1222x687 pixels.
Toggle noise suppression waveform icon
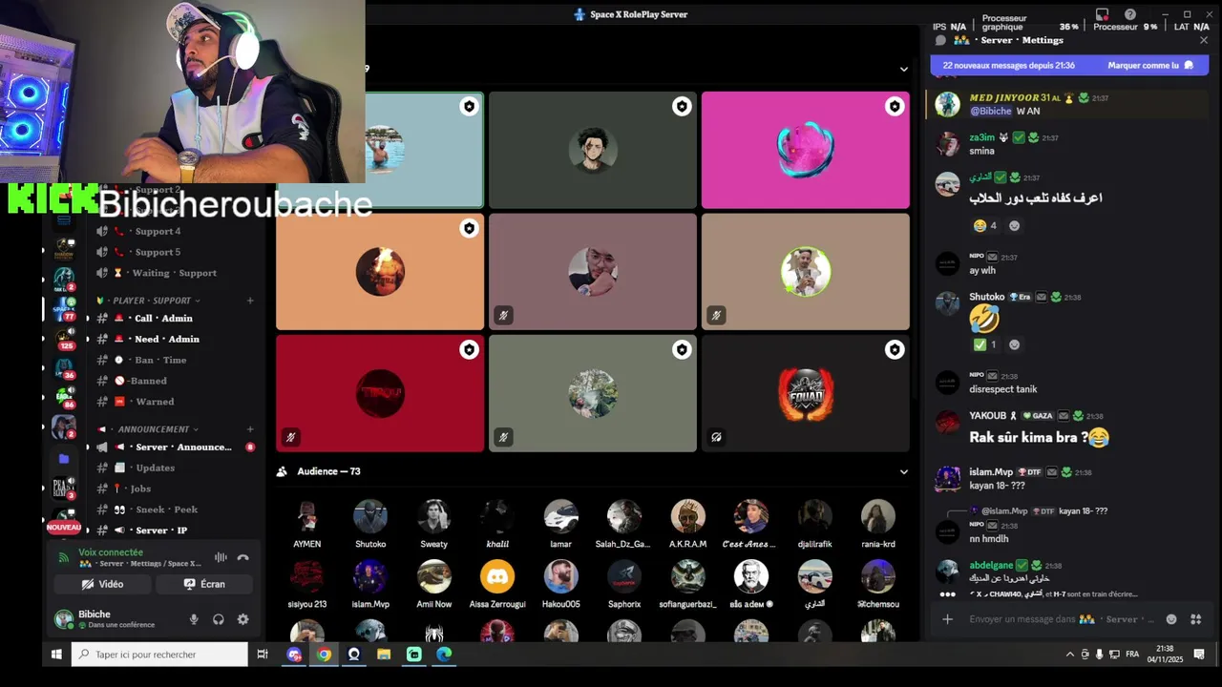tap(221, 557)
